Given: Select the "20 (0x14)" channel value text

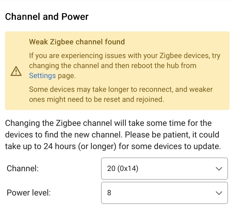Looking at the screenshot, I should (x=123, y=169).
